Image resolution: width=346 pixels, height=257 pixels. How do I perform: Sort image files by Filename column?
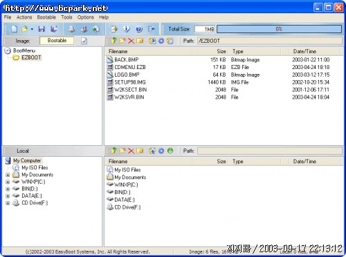[148, 51]
